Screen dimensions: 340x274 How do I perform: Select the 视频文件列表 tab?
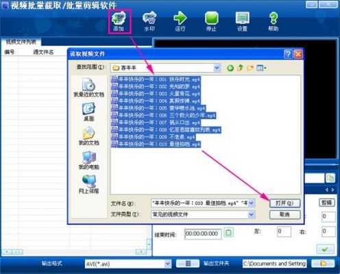point(21,42)
